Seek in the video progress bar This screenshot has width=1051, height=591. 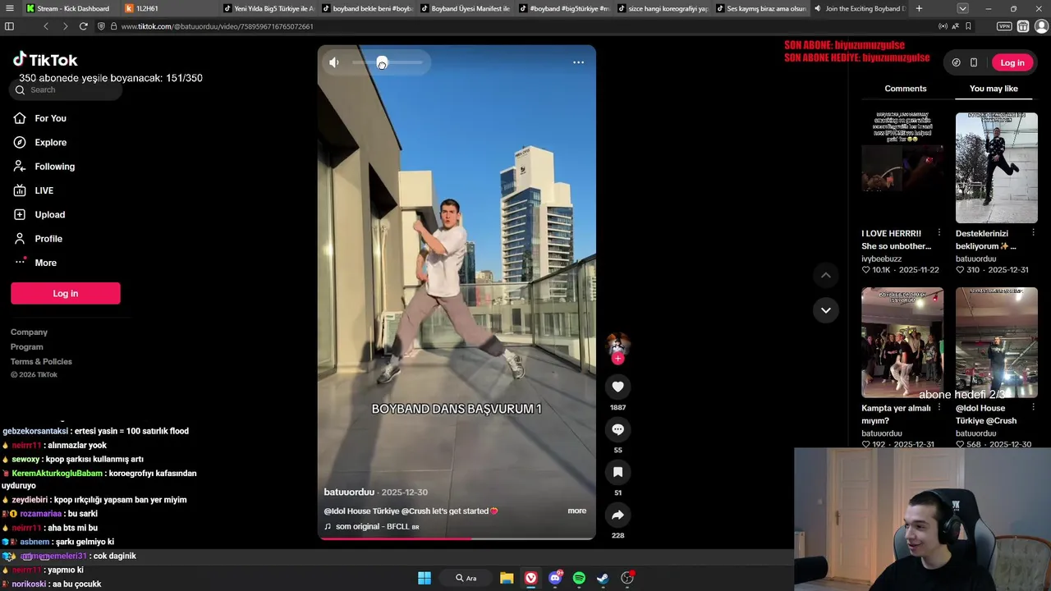457,538
